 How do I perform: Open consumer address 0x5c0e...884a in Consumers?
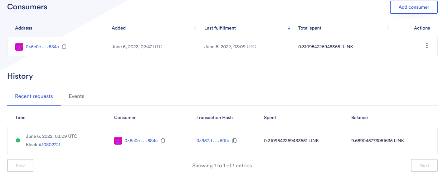(x=42, y=47)
